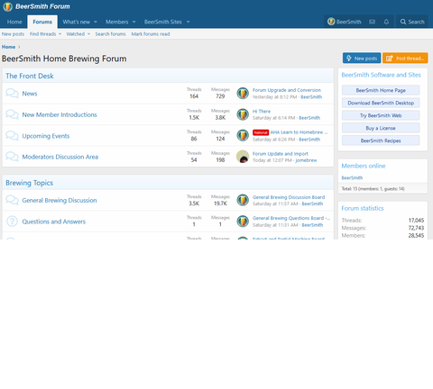This screenshot has width=433, height=389.
Task: Open Moderators Discussion Area forum
Action: click(60, 157)
